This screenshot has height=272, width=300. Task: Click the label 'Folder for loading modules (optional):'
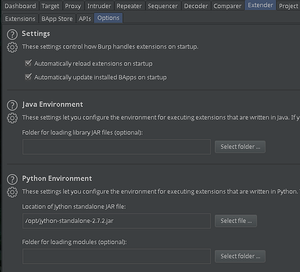tap(74, 242)
